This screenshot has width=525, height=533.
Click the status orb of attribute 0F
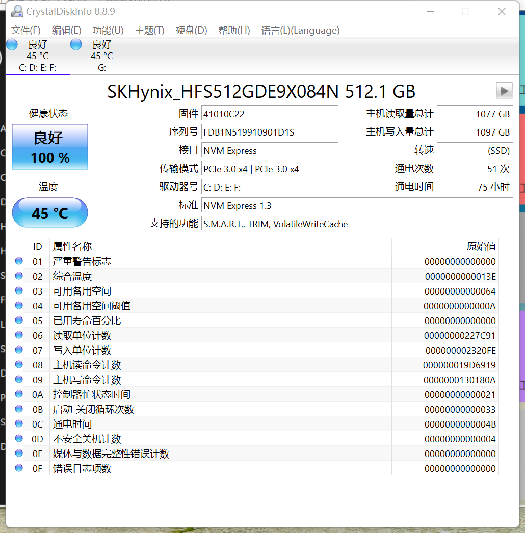pos(19,468)
